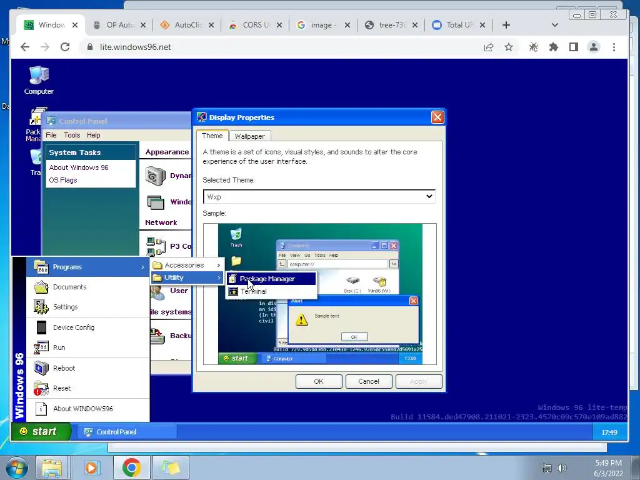Click OK in Display Properties
Screen dimensions: 640x480
[x=319, y=381]
